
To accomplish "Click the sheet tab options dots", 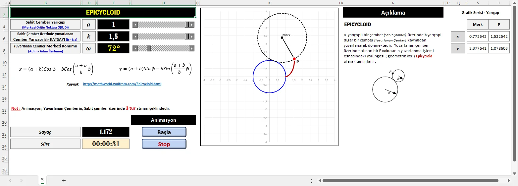I will click(312, 181).
